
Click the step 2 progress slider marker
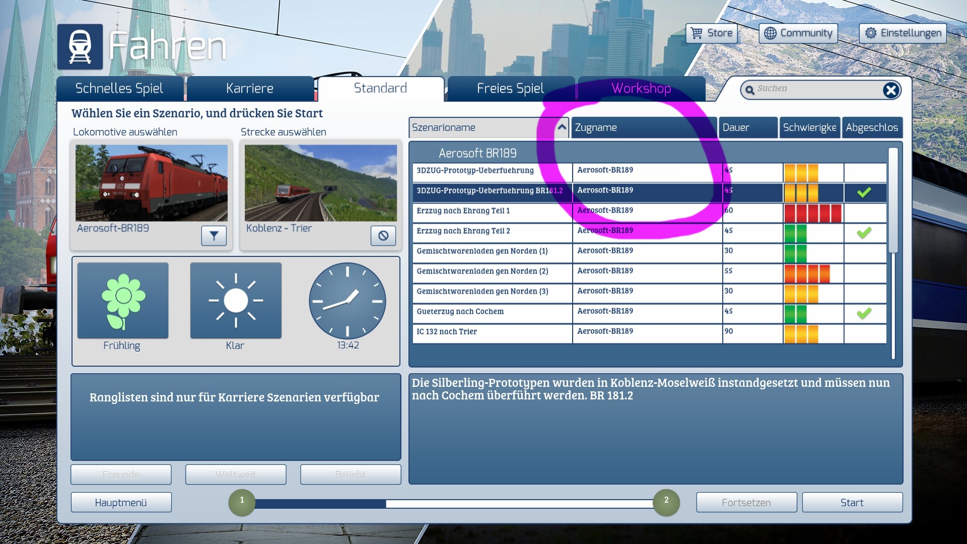point(666,502)
